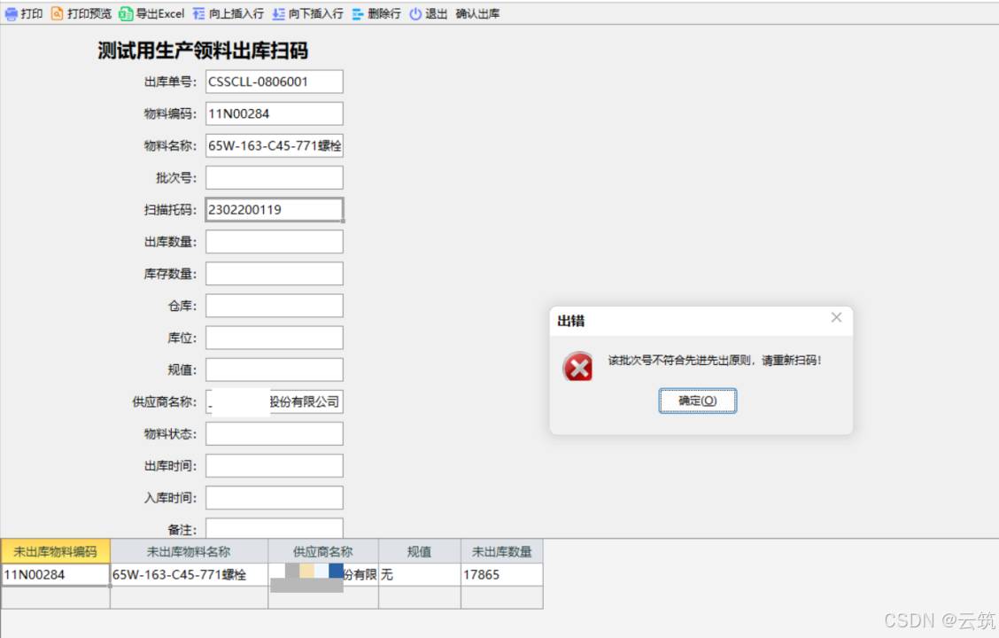Click Export Excel (导出Excel) icon

tap(126, 14)
